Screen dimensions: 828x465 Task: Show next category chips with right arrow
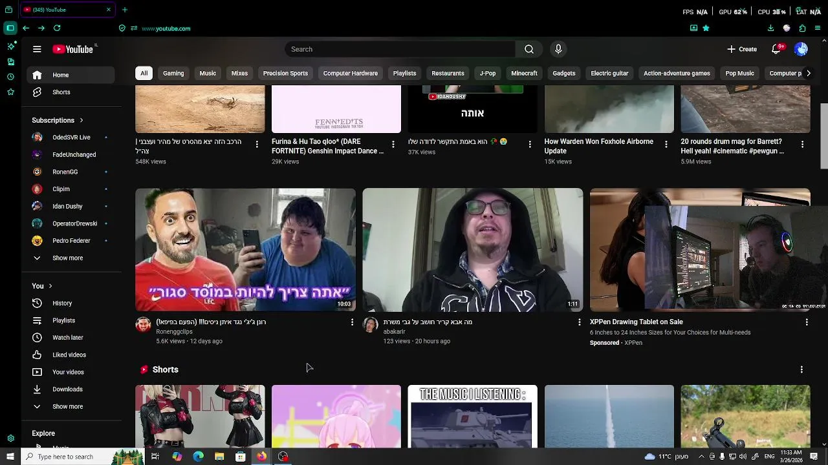tap(808, 73)
